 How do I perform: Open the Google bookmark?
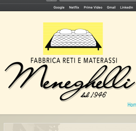(59, 7)
